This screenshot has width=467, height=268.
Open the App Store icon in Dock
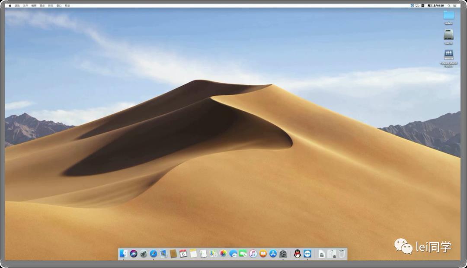pyautogui.click(x=273, y=254)
